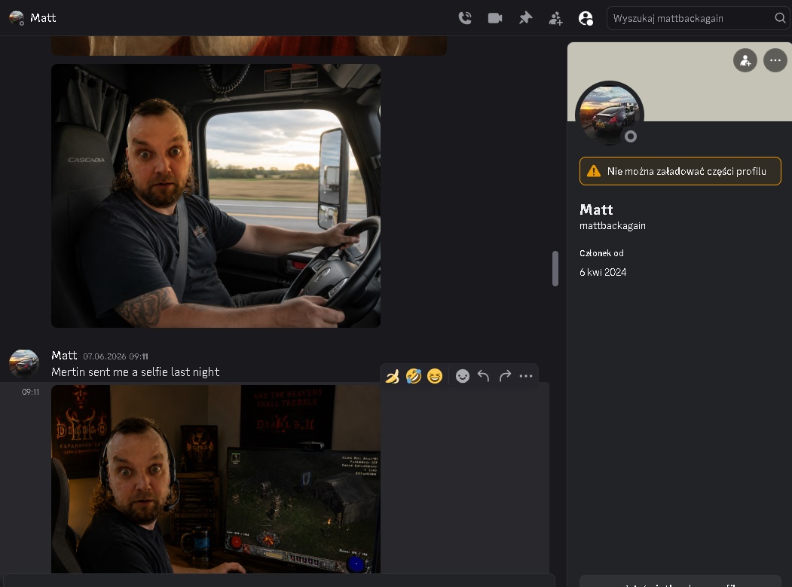The image size is (792, 587).
Task: Click the Matt name in header bar
Action: (43, 18)
